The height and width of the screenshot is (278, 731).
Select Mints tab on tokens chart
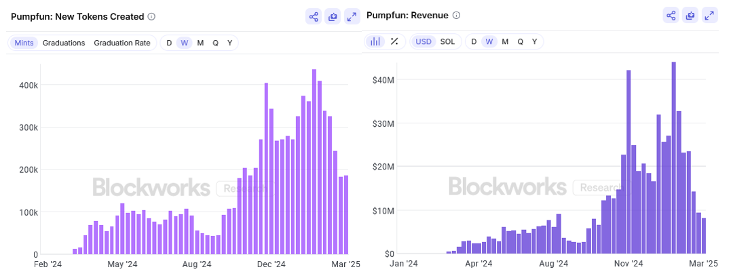24,43
